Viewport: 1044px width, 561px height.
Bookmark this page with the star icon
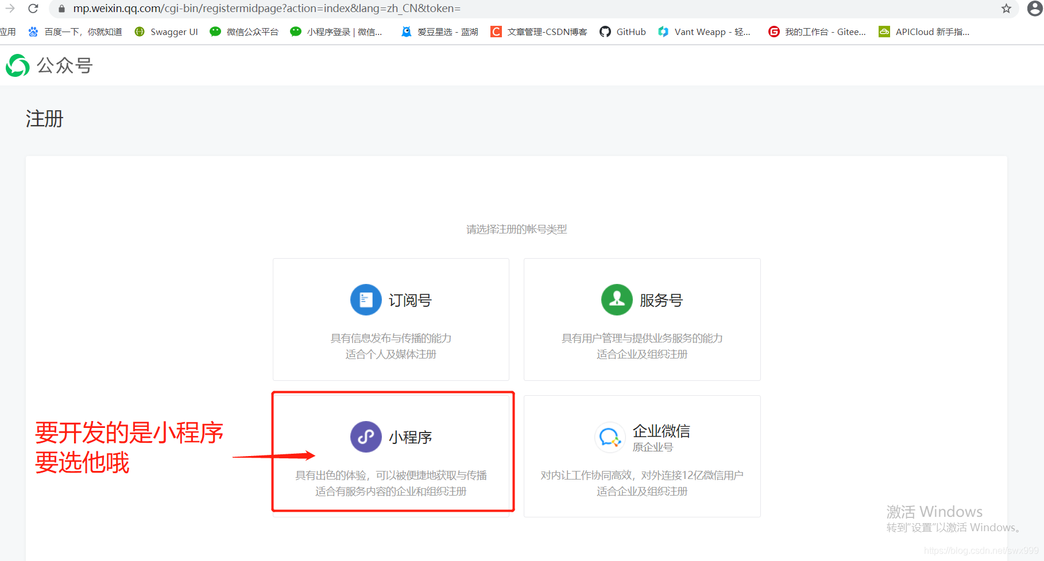1006,9
